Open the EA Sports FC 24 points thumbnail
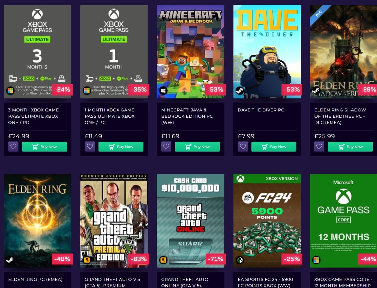377x288 pixels. (x=267, y=220)
